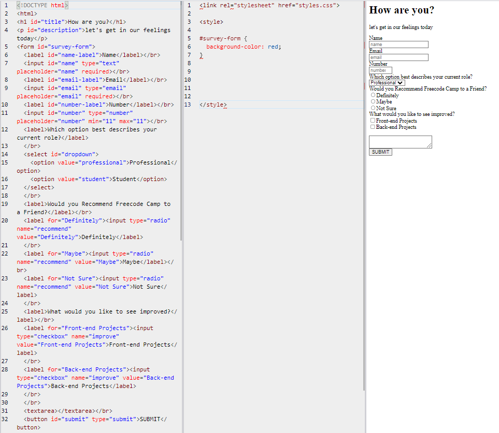Click the HTML editor vertical scrollbar
Screen dimensions: 499x433
[x=181, y=121]
